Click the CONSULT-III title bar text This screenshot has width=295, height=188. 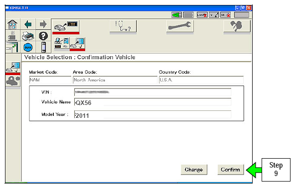coord(19,8)
